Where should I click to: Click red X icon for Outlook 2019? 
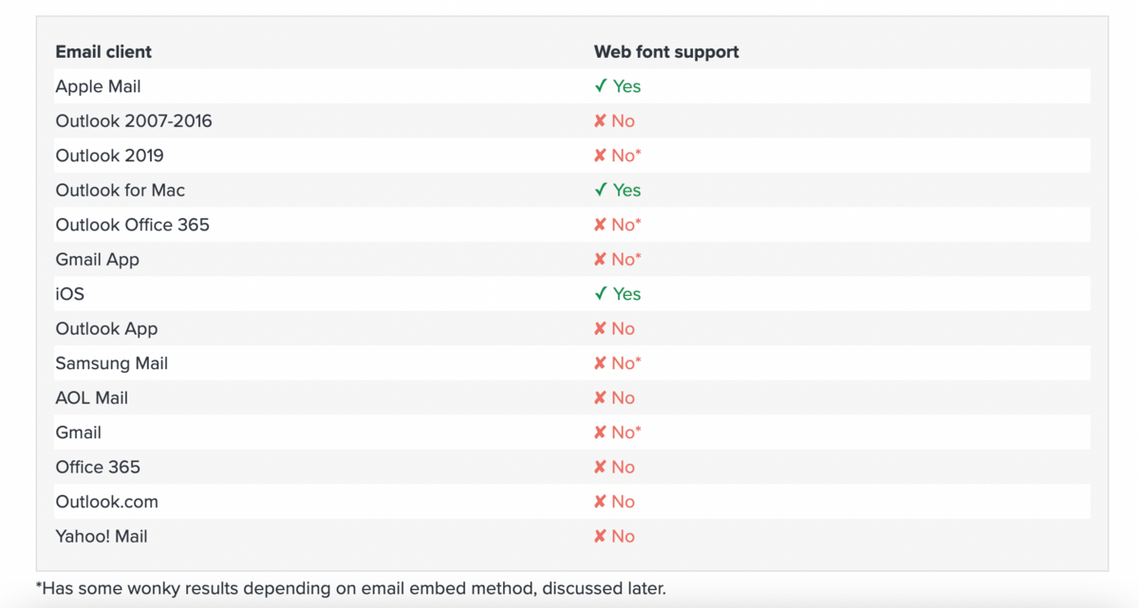[x=600, y=156]
